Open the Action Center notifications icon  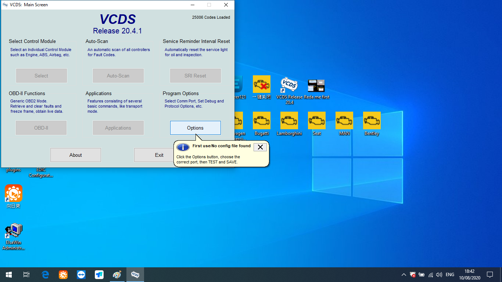490,275
